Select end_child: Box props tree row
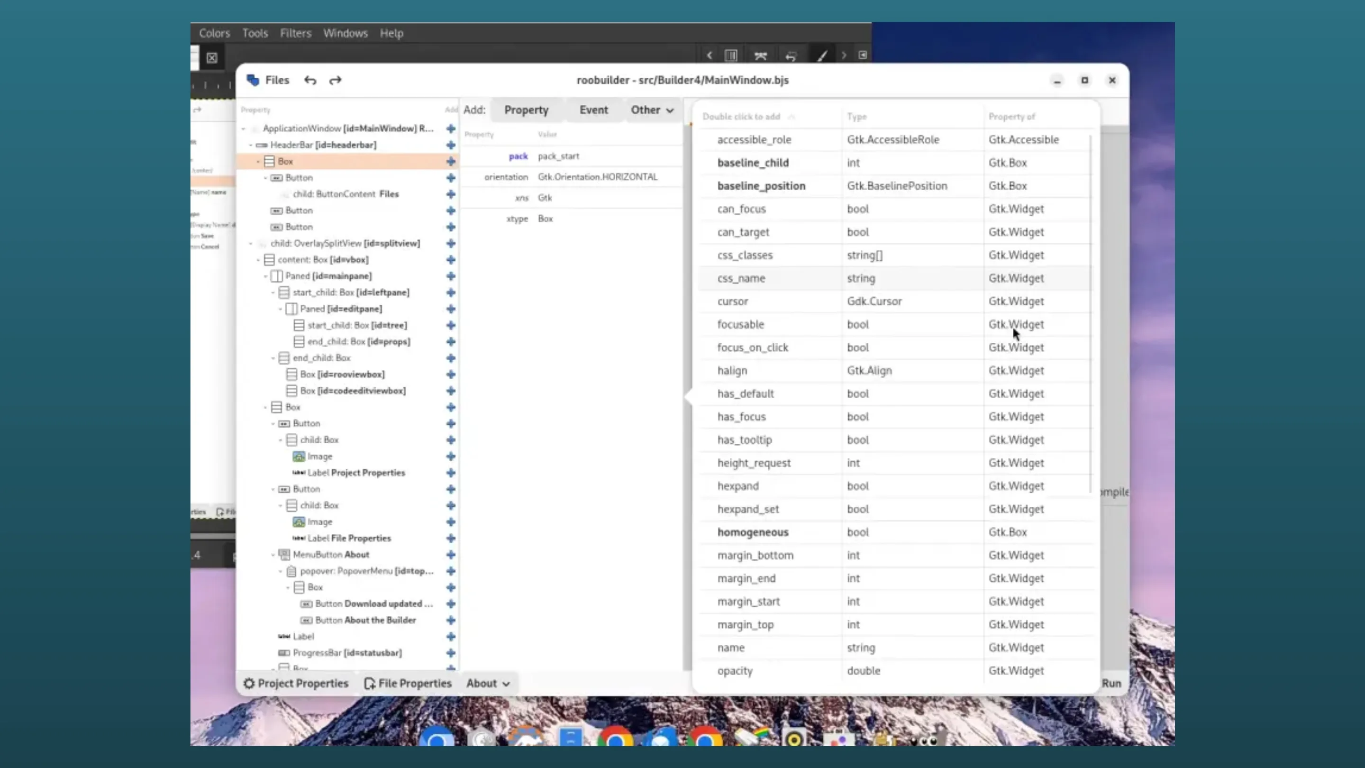Image resolution: width=1365 pixels, height=768 pixels. pyautogui.click(x=346, y=341)
